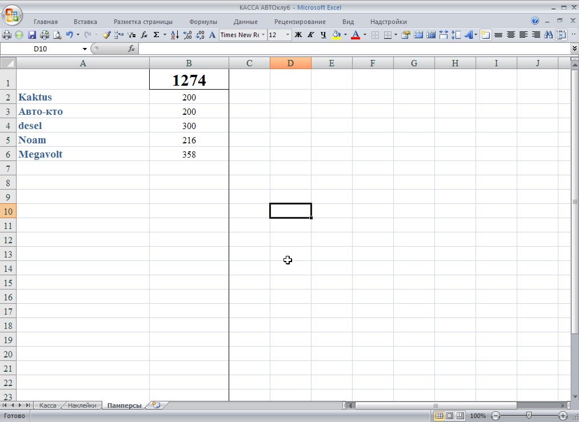Click the Undo arrow icon

pyautogui.click(x=70, y=35)
